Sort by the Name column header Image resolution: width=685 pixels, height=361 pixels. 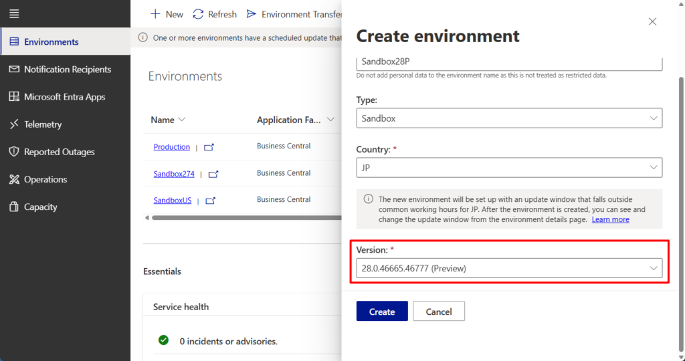(x=163, y=120)
